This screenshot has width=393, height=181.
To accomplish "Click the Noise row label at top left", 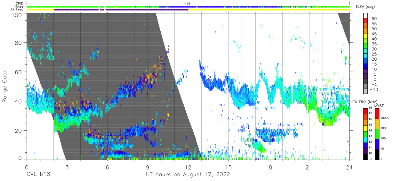I will pyautogui.click(x=19, y=6).
